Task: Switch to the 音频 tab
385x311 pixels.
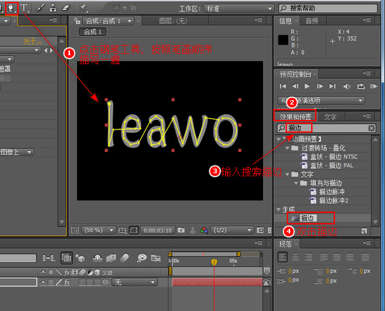Action: pos(312,21)
